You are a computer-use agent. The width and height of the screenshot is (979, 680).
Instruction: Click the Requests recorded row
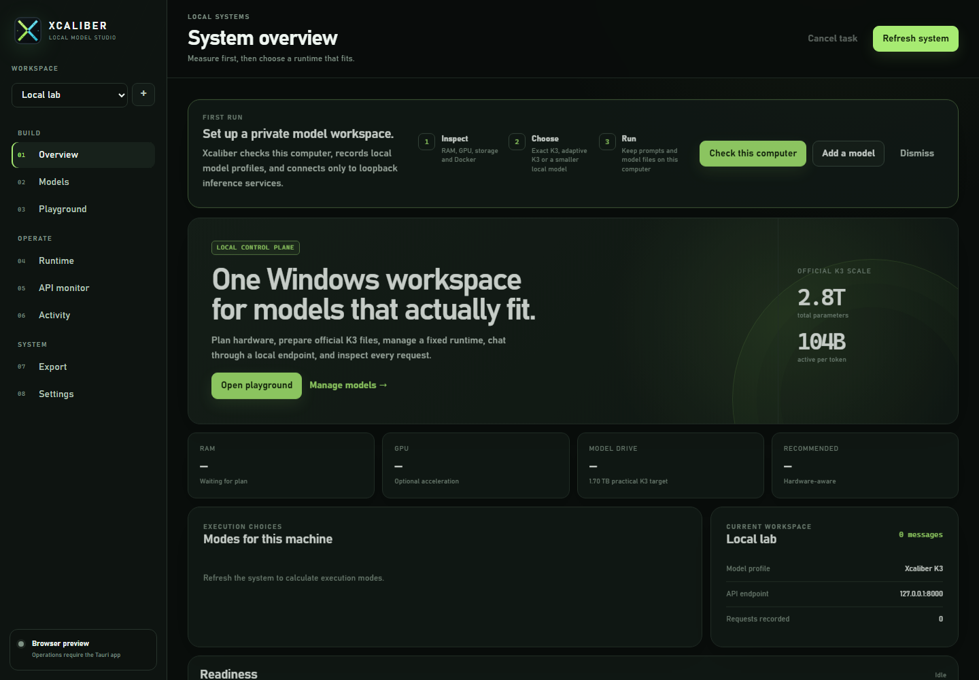(x=834, y=619)
